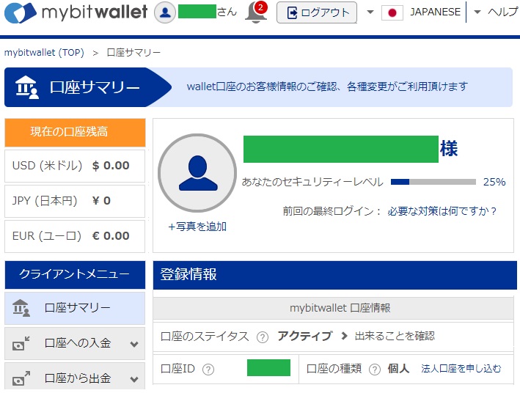Click the bank icon beside 口座サマリー menu
This screenshot has width=520, height=393.
click(x=21, y=308)
